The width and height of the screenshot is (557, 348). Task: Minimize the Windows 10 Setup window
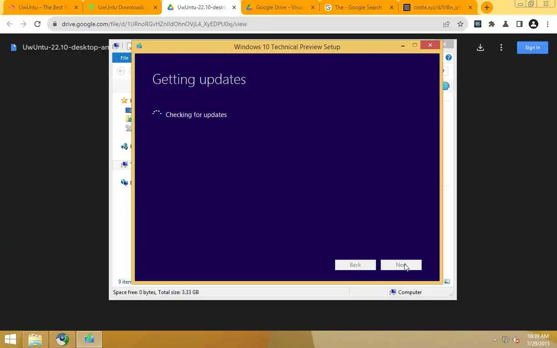tap(403, 45)
